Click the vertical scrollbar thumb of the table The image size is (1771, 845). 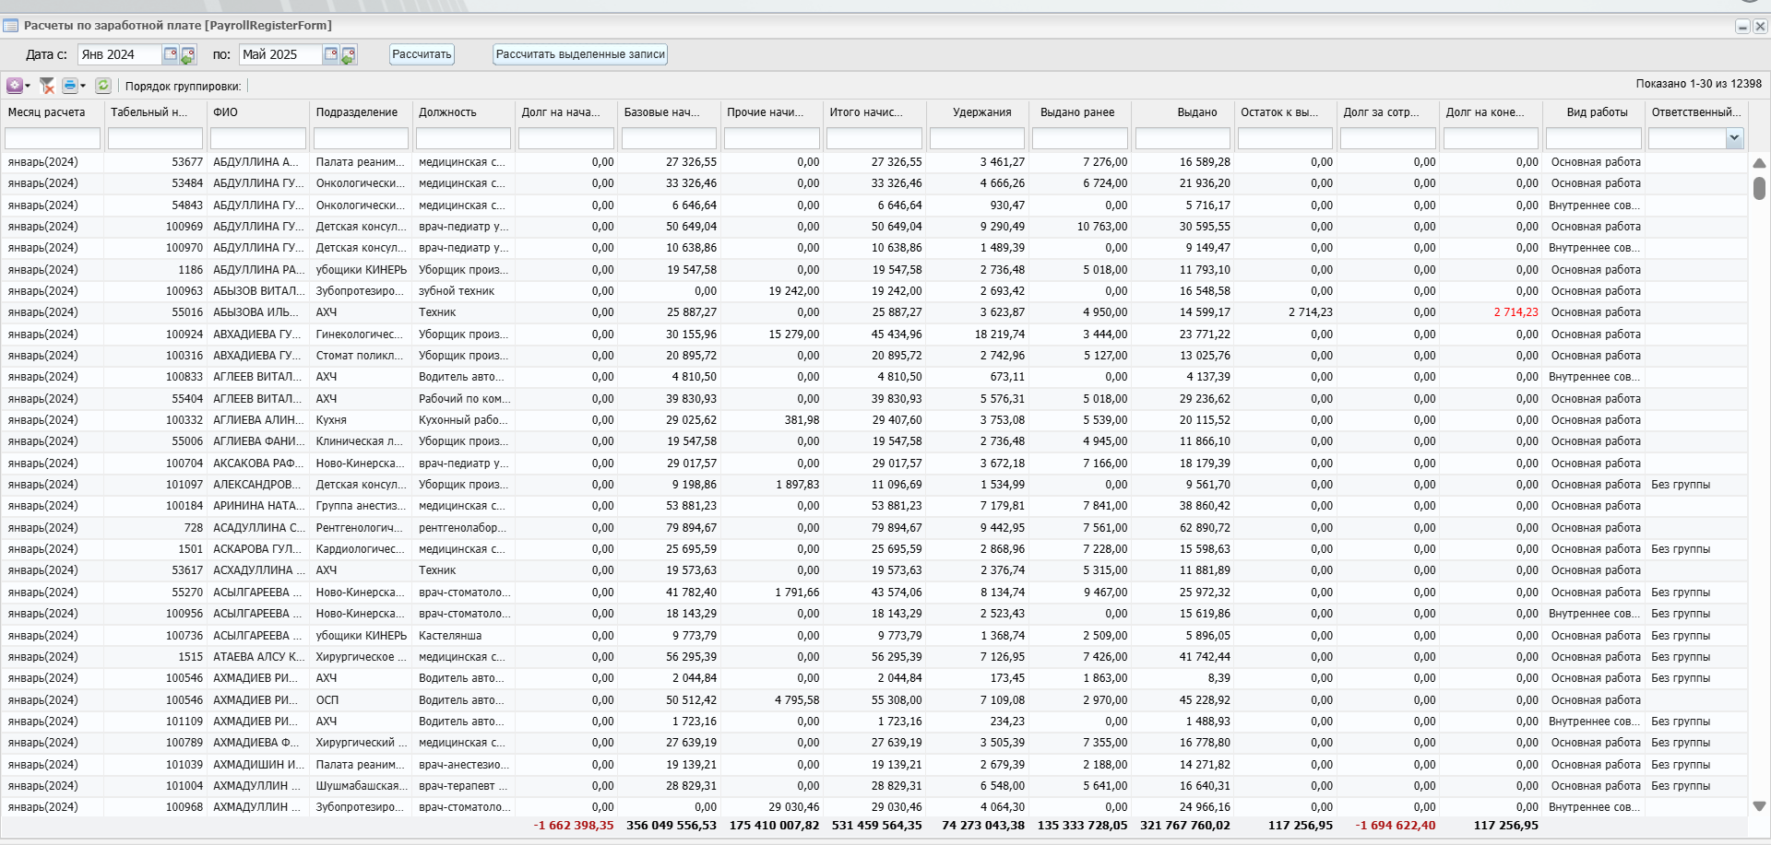(x=1759, y=188)
